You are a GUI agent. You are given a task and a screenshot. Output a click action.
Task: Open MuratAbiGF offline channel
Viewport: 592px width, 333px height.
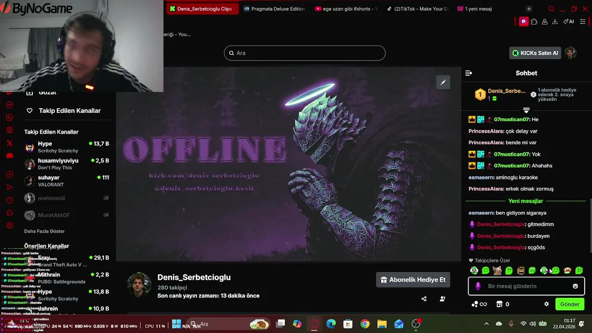(67, 215)
